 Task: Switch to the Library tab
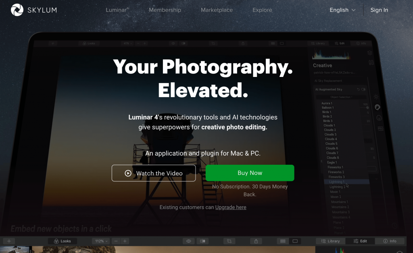tap(331, 241)
